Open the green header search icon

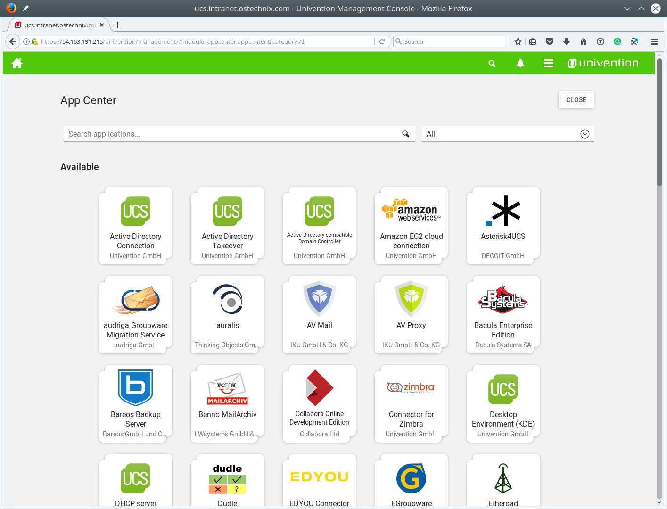[492, 63]
